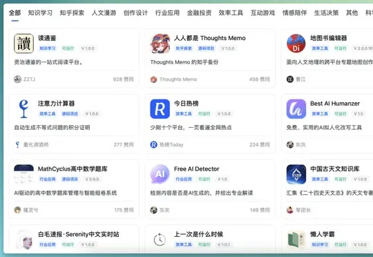Open the MathCyclus高中数学题库 thumbnail icon
Viewport: 373px width, 257px height.
click(23, 174)
